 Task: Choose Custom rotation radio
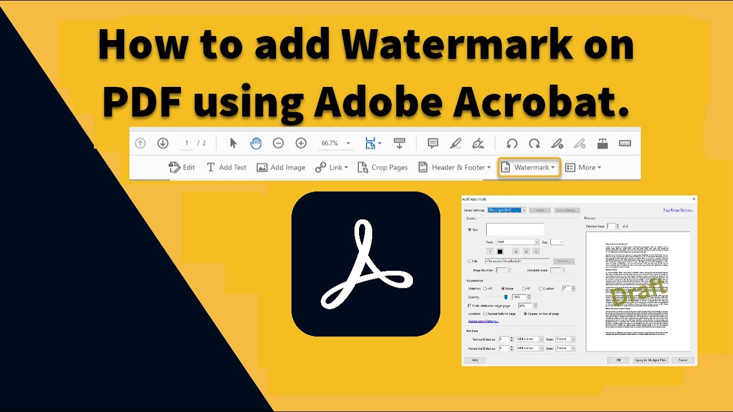click(x=541, y=288)
